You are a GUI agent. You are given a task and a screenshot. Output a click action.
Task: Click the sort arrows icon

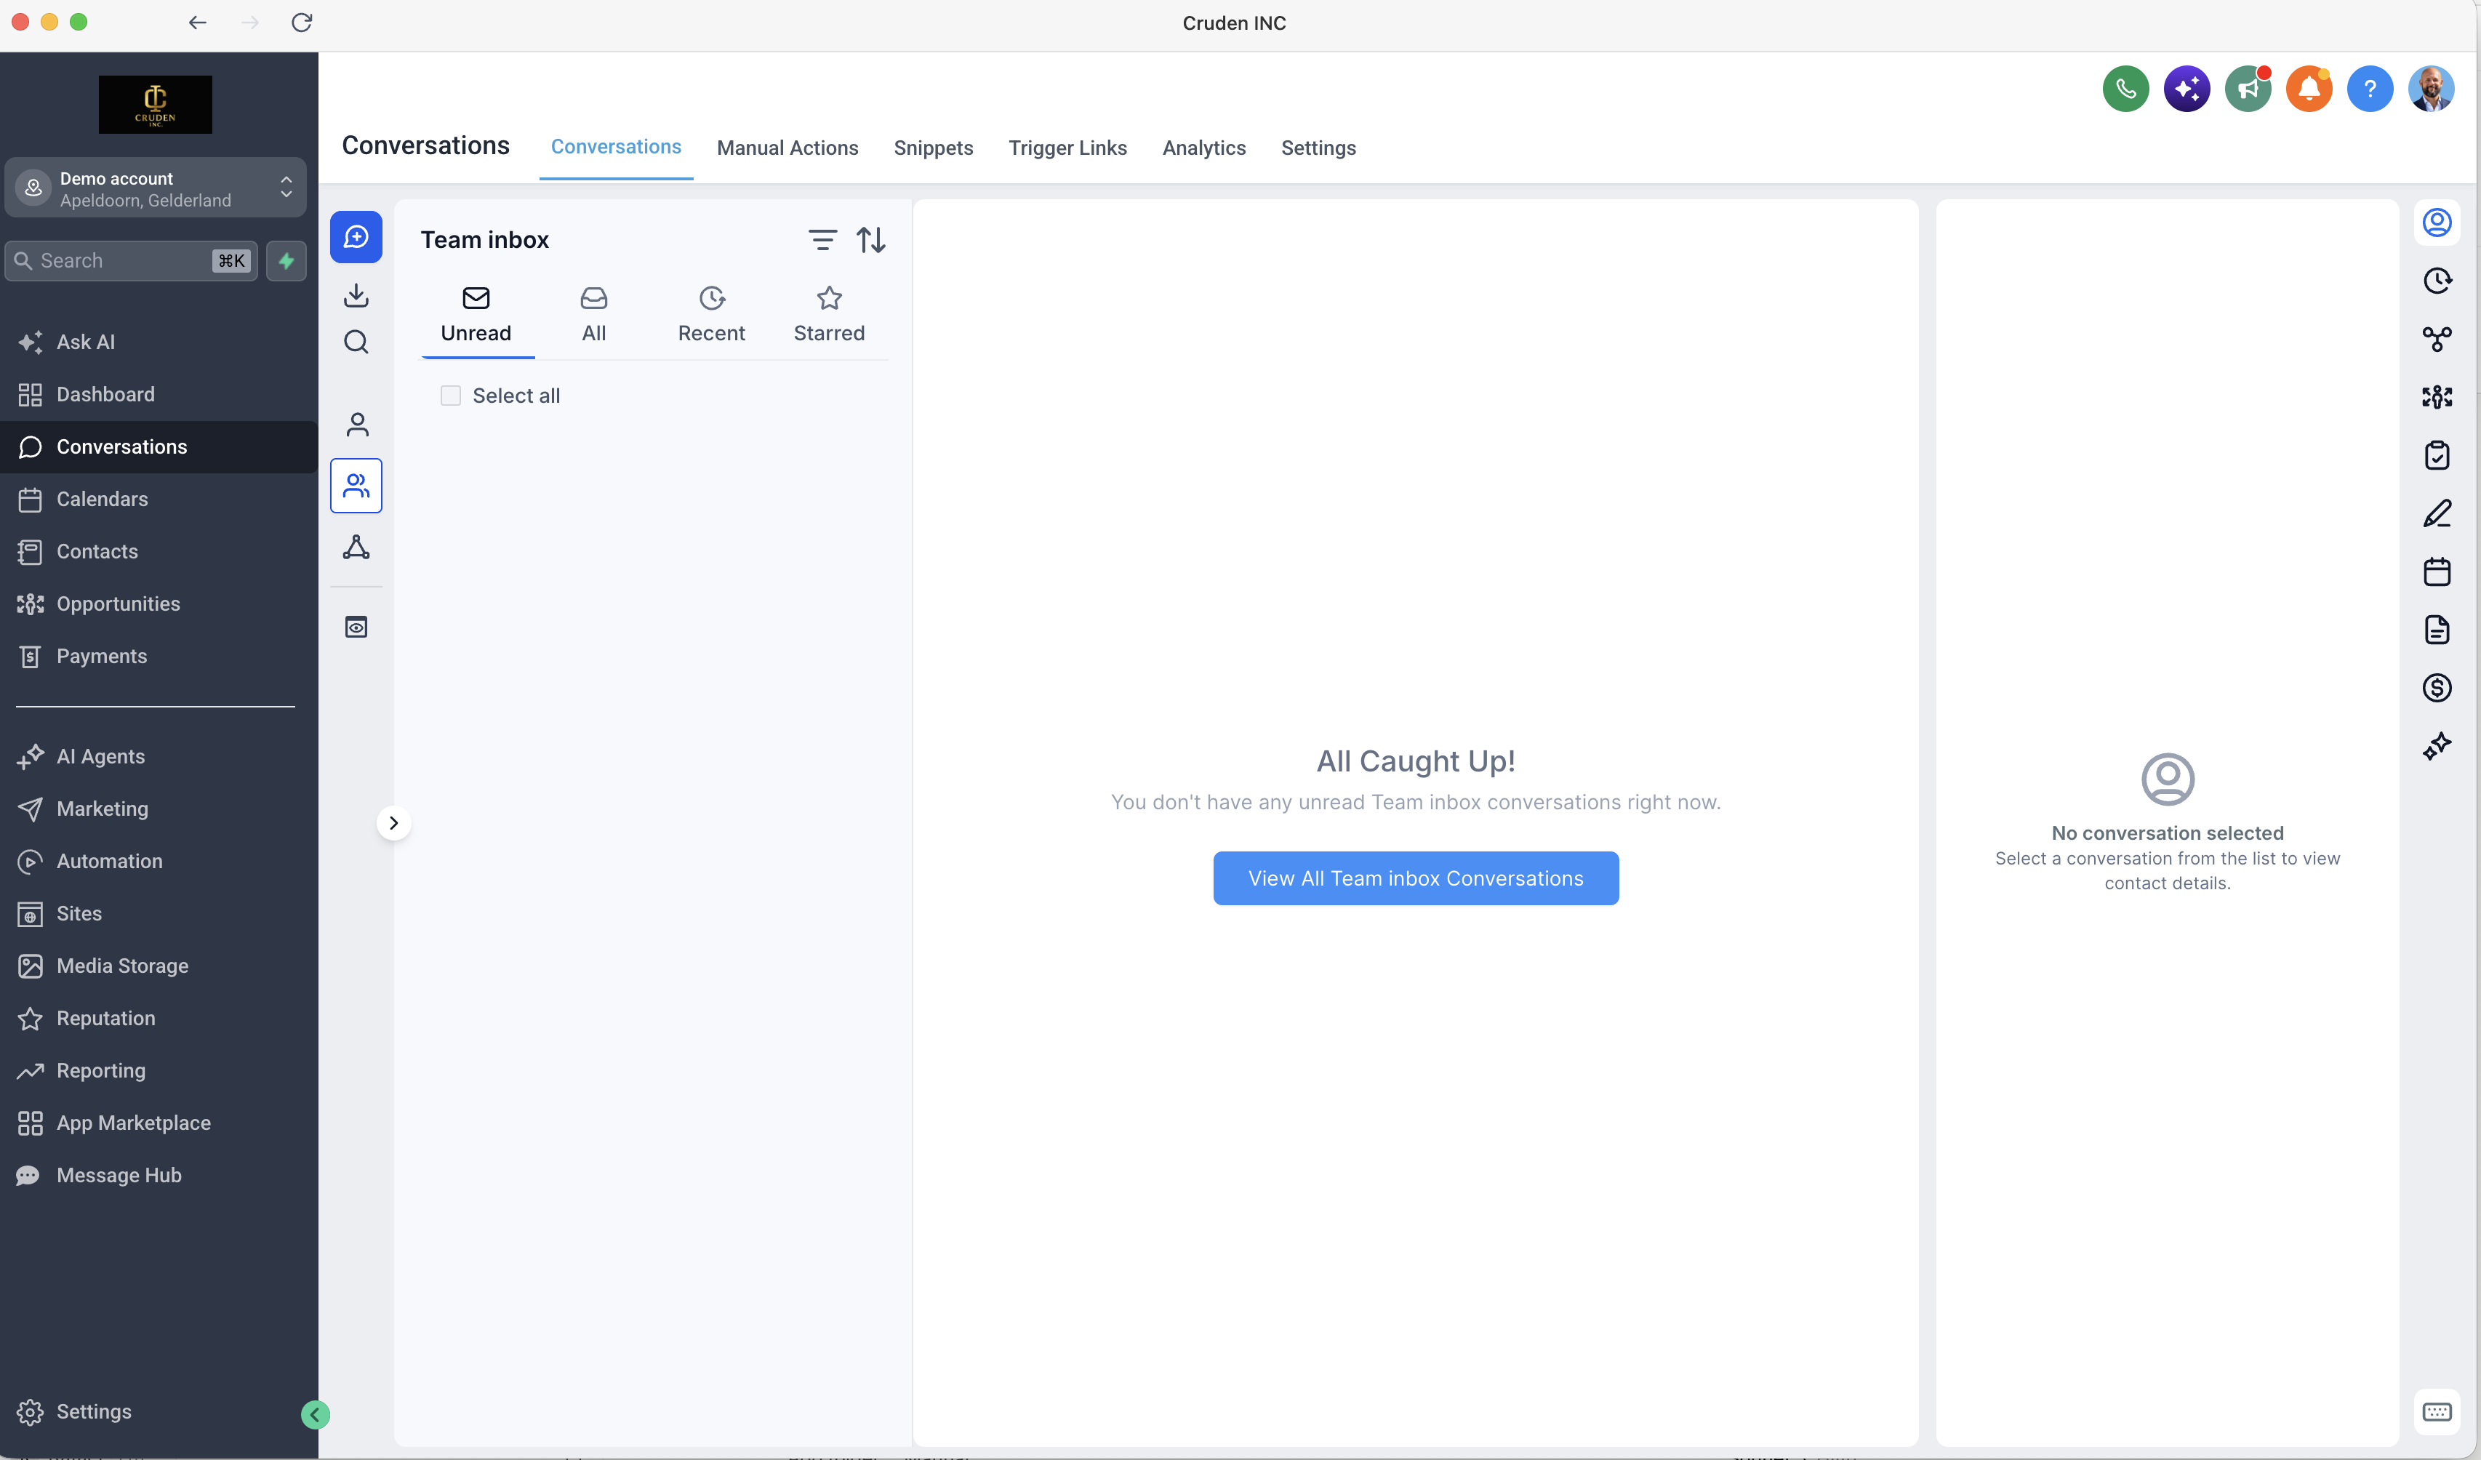point(871,239)
